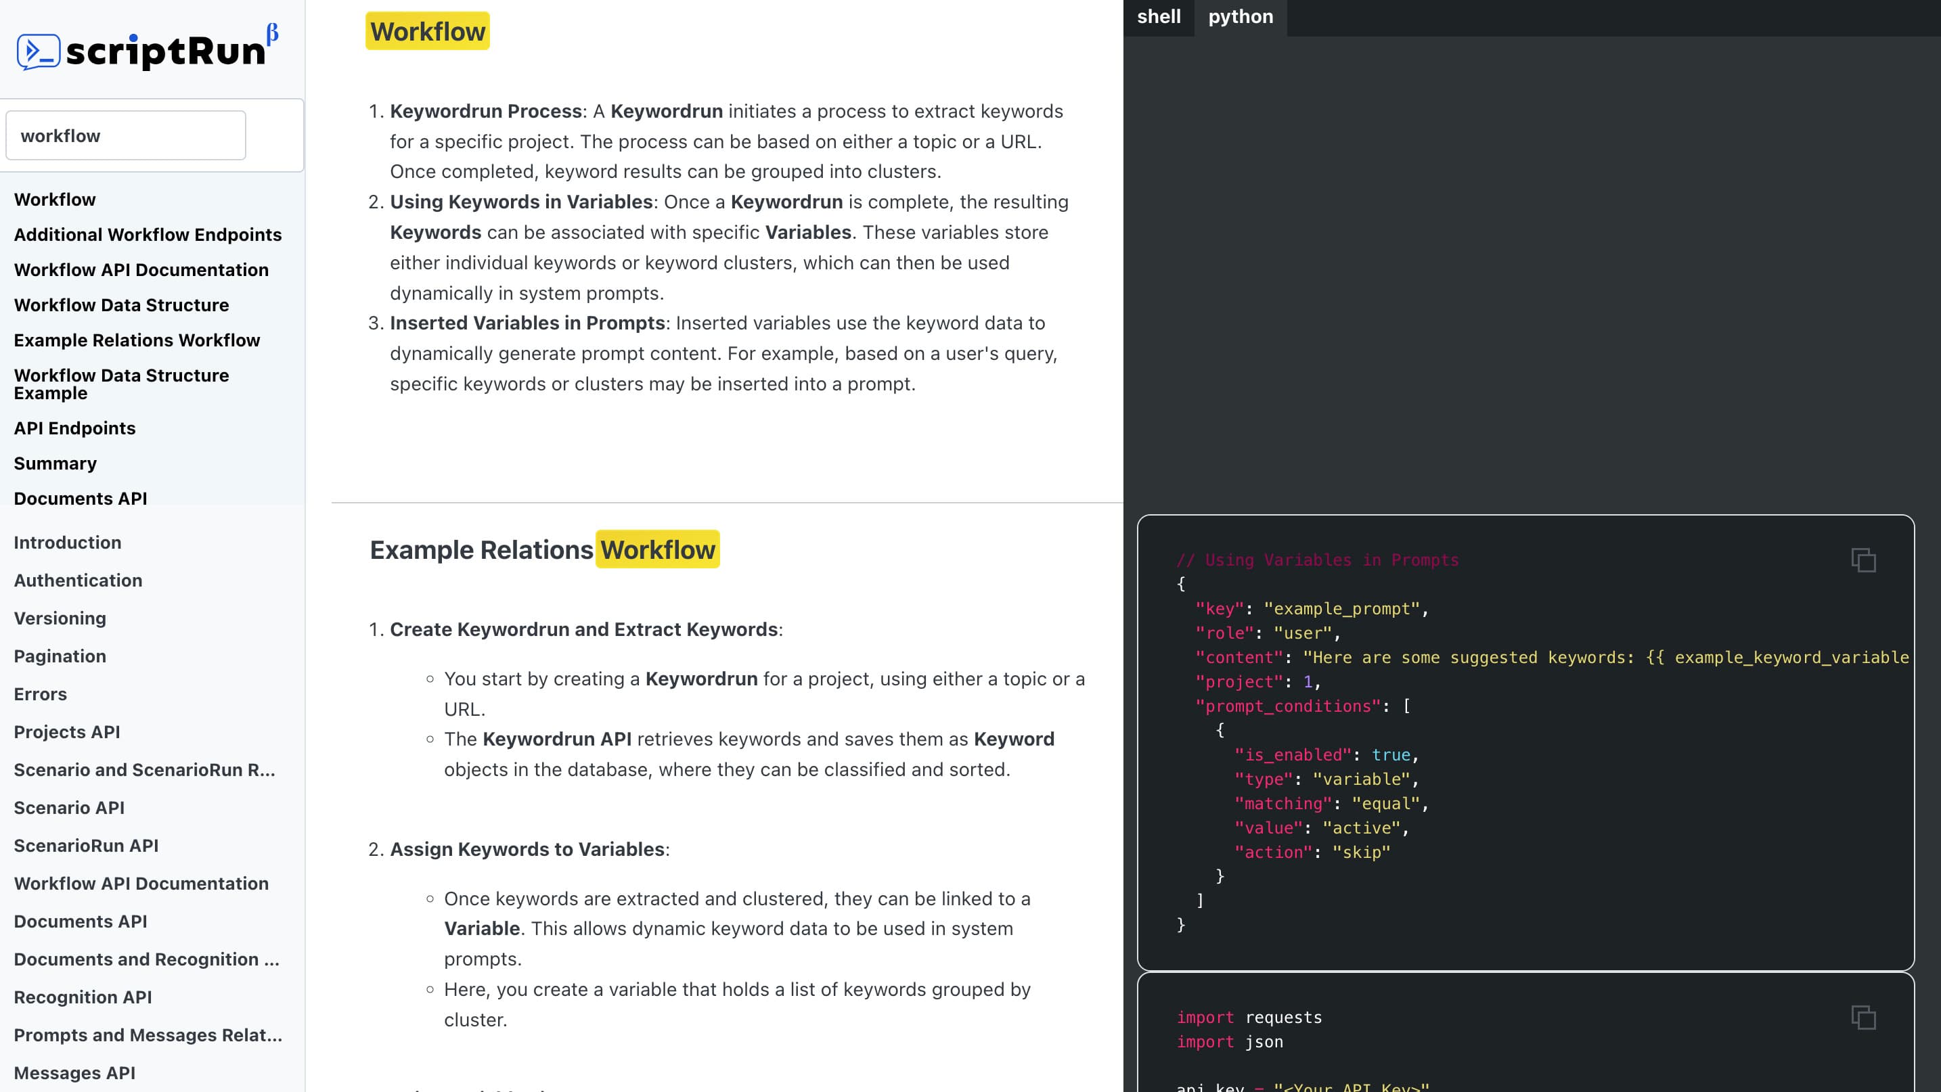Open the Errors documentation
This screenshot has height=1092, width=1941.
coord(40,693)
